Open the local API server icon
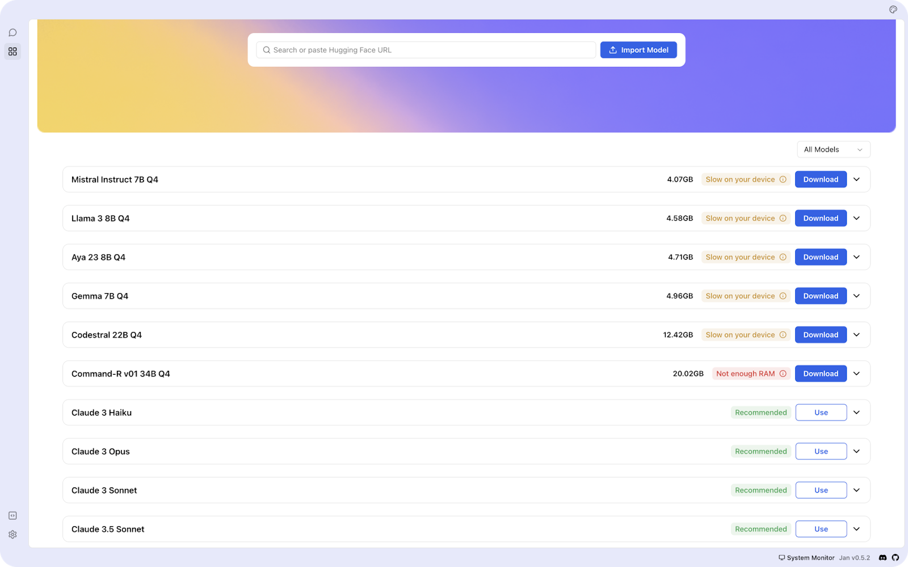This screenshot has width=908, height=567. point(12,515)
